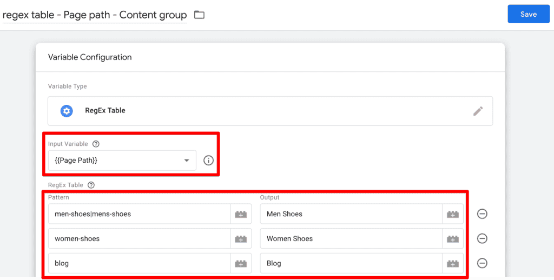Select the RegEx Table variable type box
Viewport: 554px width, 280px height.
click(260, 111)
